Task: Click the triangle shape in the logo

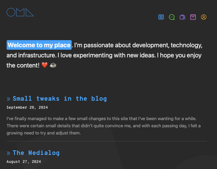Action: pos(30,13)
